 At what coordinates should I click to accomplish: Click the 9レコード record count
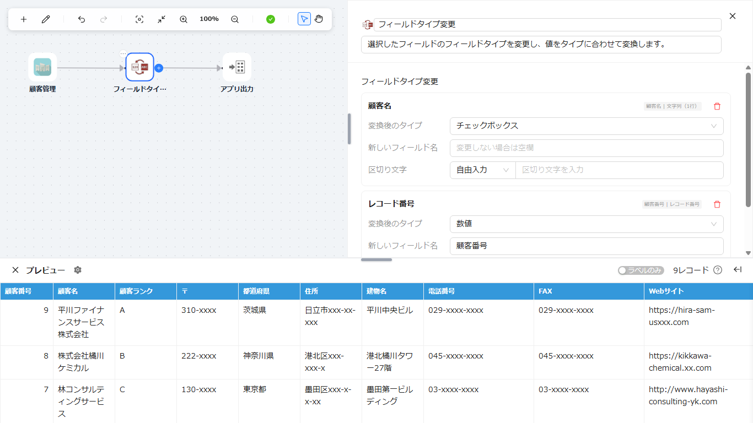(691, 270)
